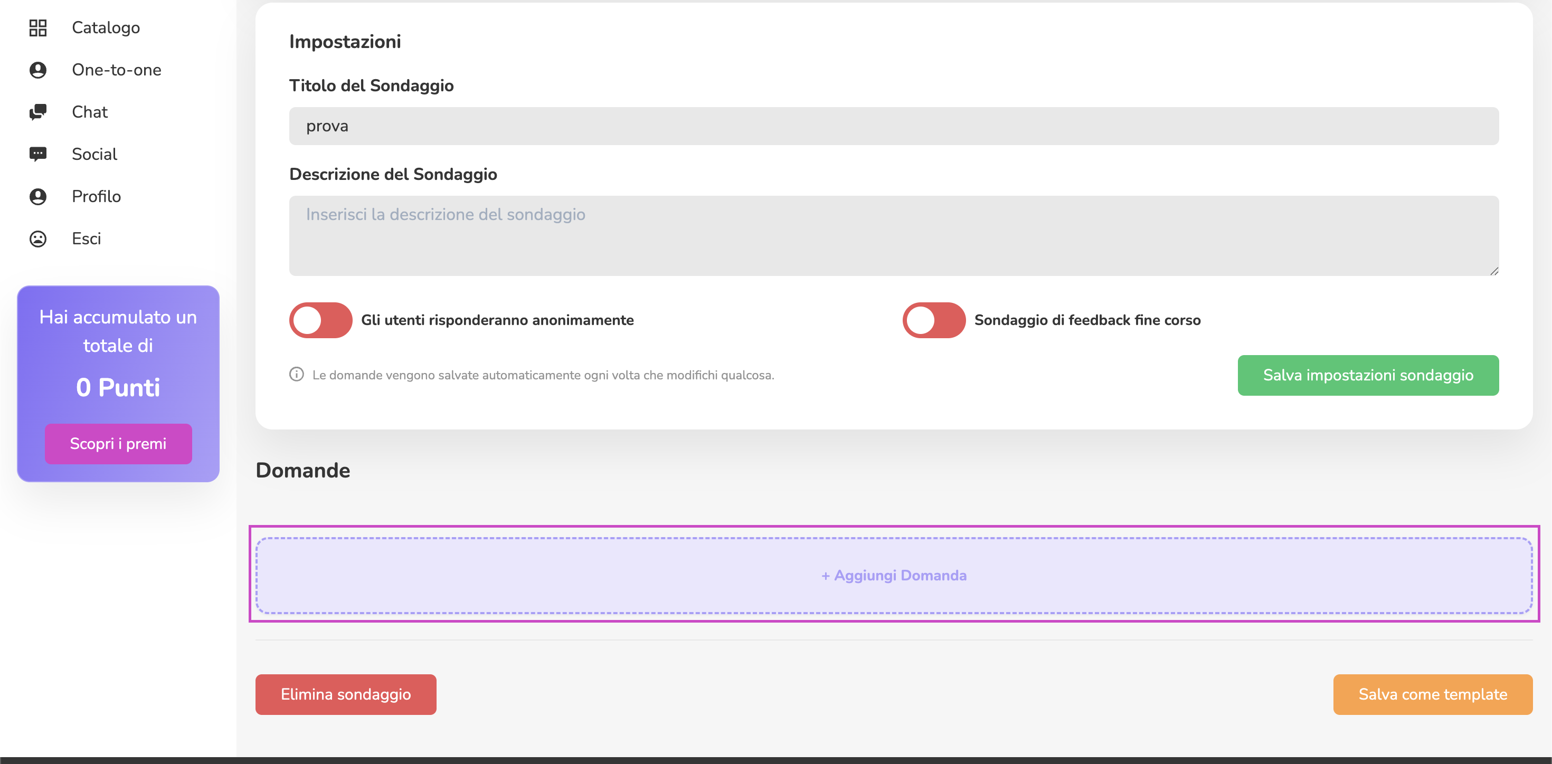Open the Catalogo menu item
The image size is (1552, 764).
tap(106, 27)
